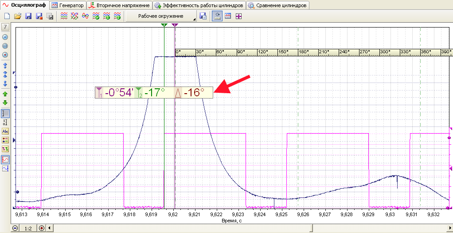
Task: Open the Вторичное напряжение tab
Action: pyautogui.click(x=120, y=5)
